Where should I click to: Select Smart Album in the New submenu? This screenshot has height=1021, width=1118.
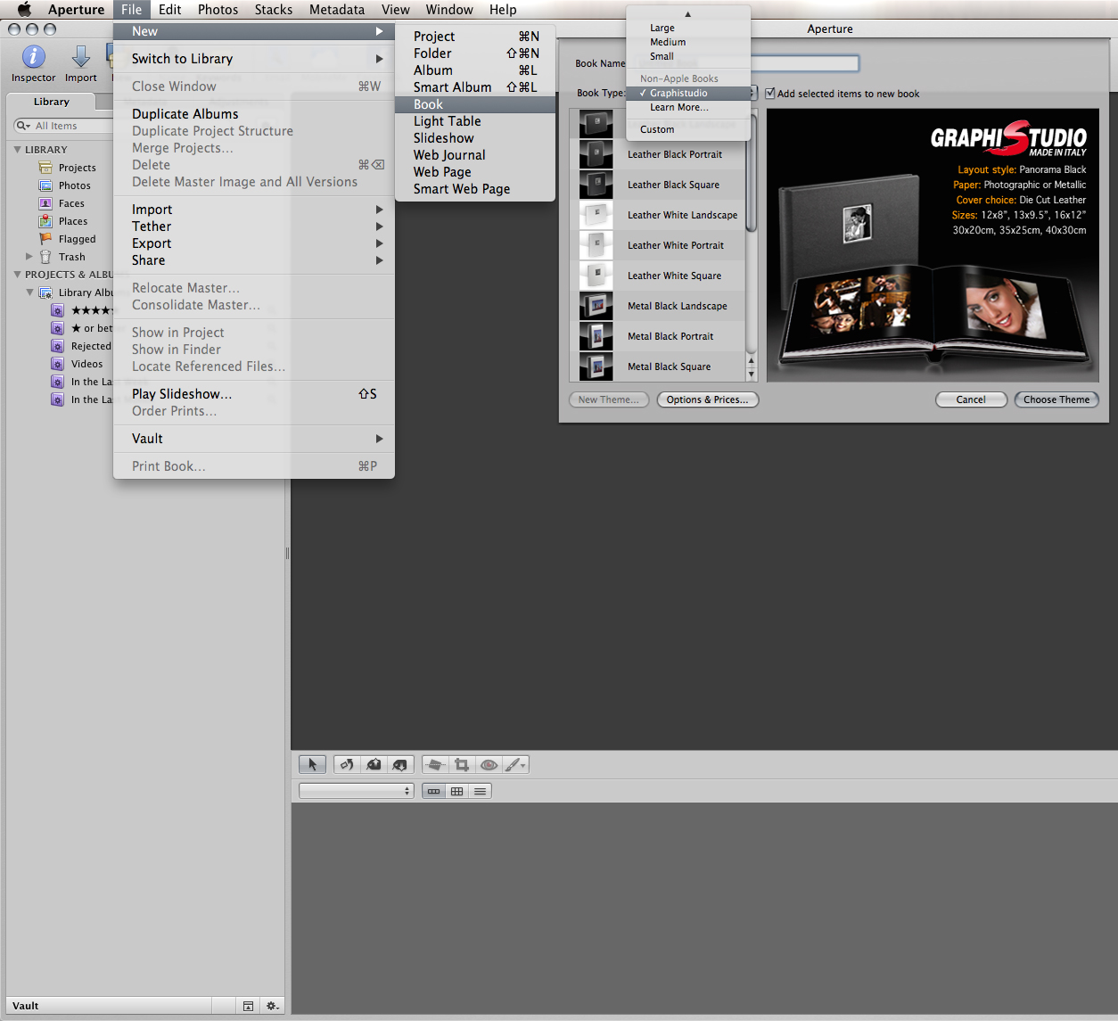point(475,87)
